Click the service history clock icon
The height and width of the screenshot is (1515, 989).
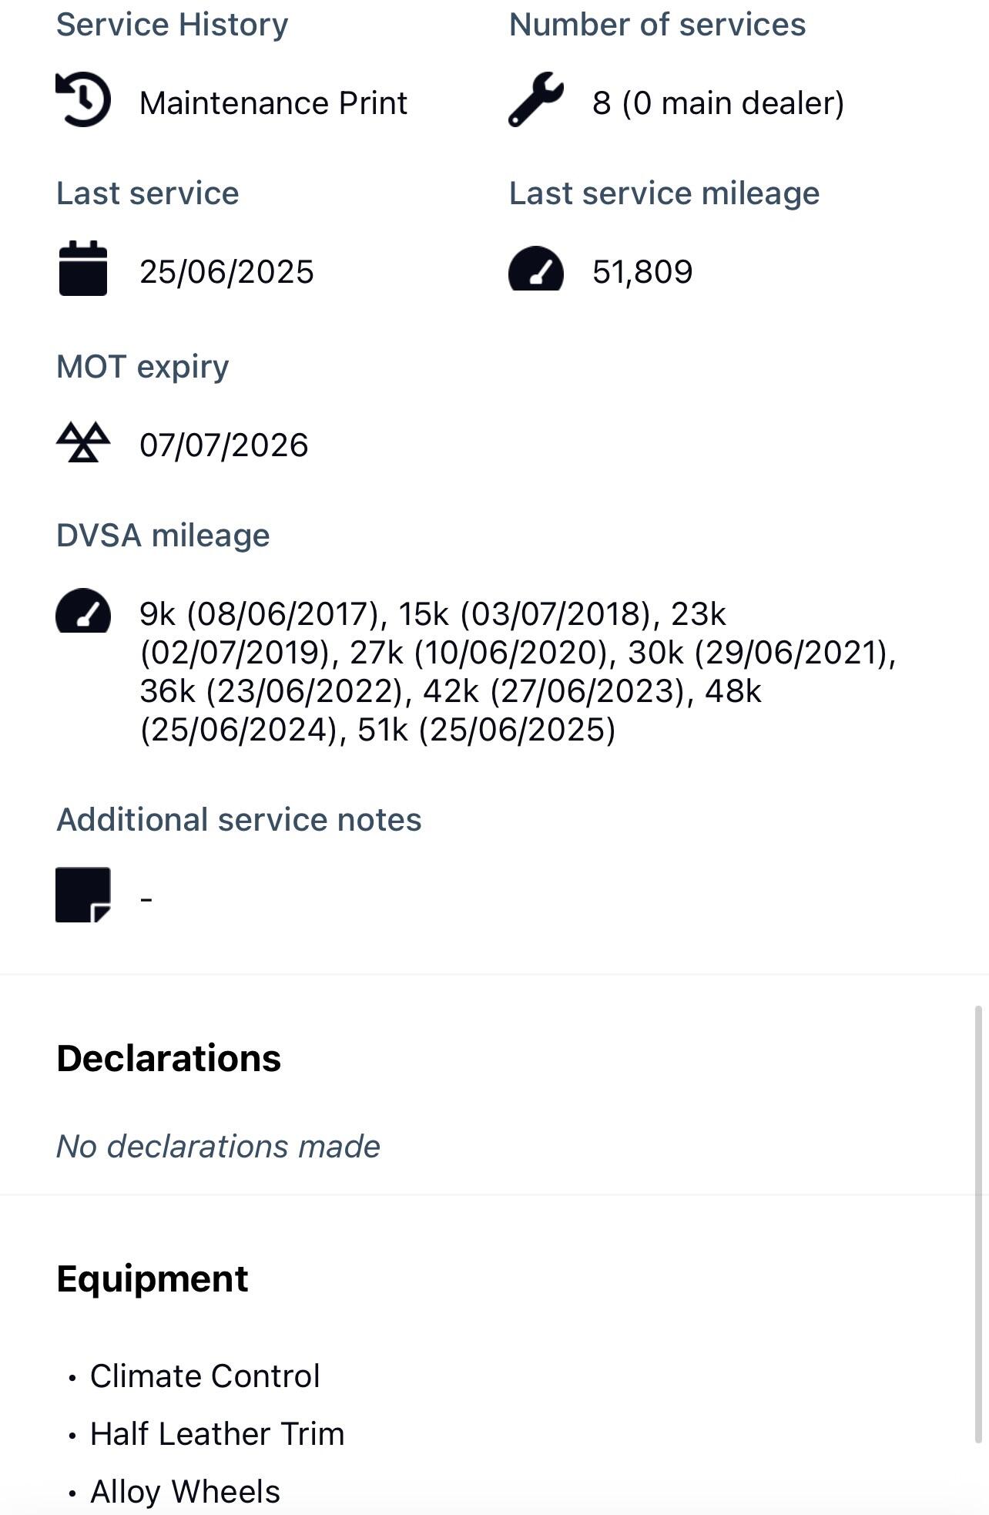(x=83, y=100)
